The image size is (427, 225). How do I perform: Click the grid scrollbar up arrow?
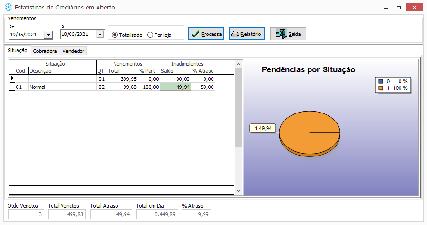tap(238, 64)
